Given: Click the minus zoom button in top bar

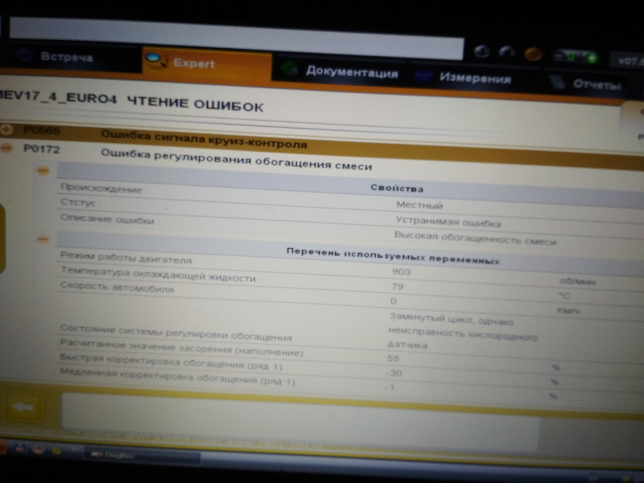Looking at the screenshot, I should (x=559, y=56).
